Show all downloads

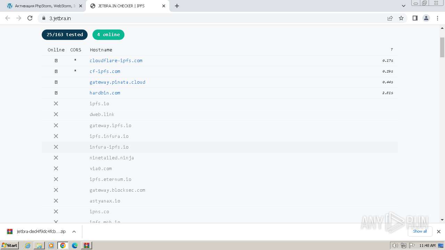tap(420, 231)
